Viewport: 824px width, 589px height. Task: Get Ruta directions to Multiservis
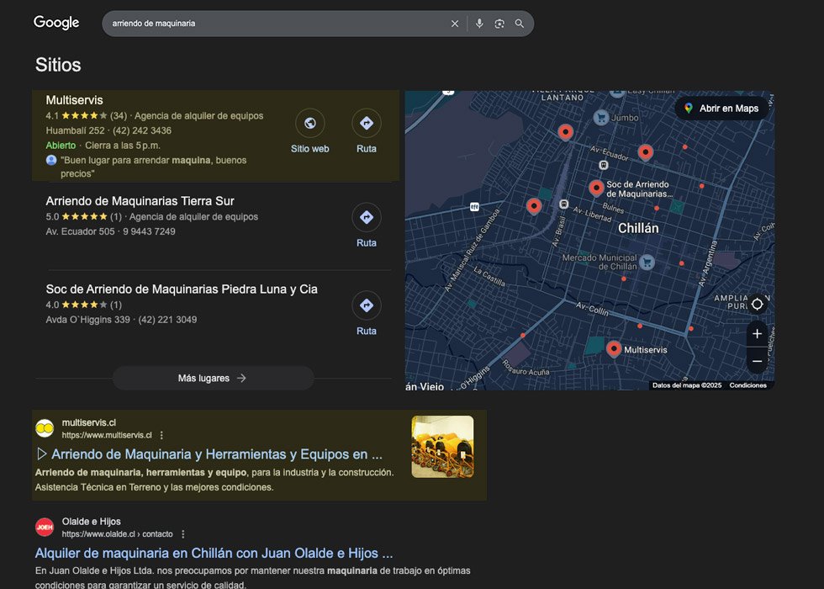tap(366, 124)
